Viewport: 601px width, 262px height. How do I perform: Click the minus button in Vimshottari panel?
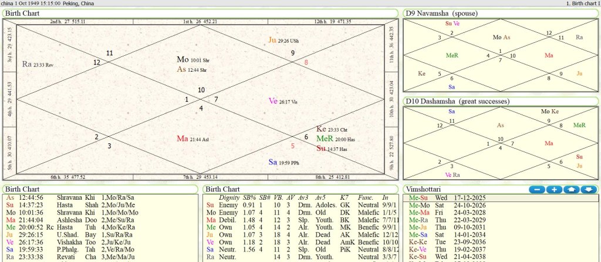tap(536, 190)
